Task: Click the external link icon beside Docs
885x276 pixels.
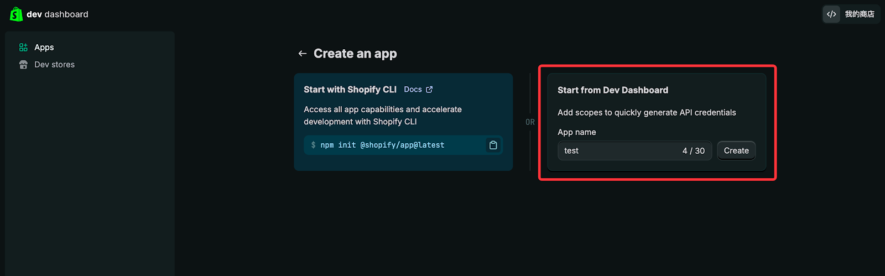Action: click(x=429, y=90)
